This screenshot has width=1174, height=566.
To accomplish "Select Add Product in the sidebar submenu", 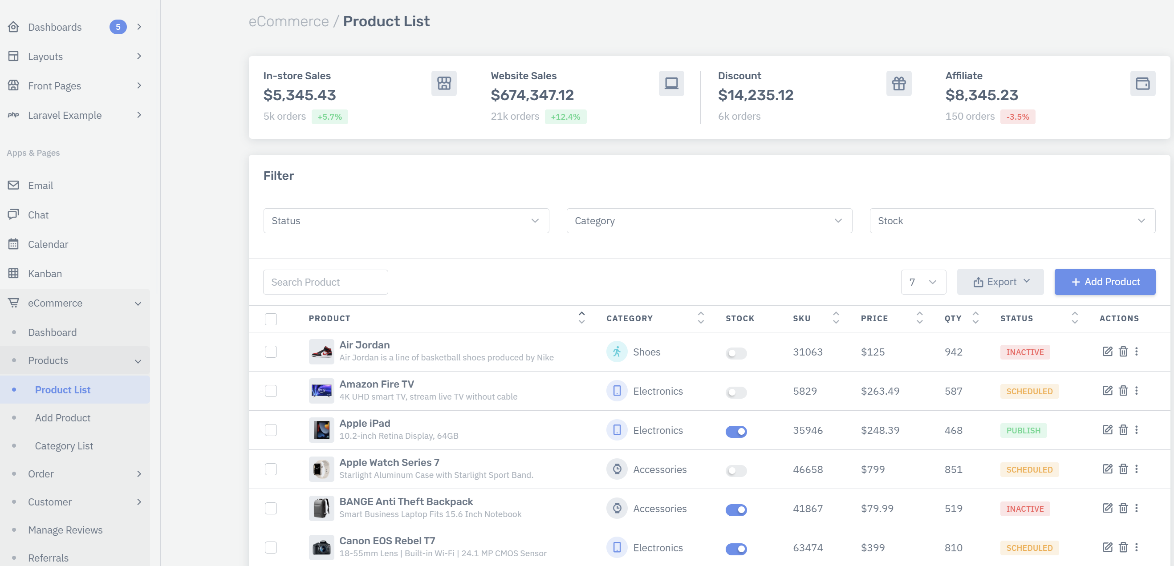I will coord(75,417).
